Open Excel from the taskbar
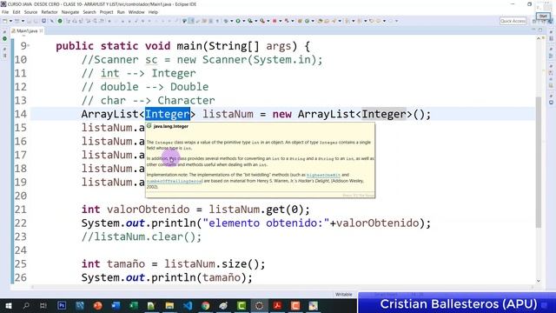The image size is (556, 313). click(134, 305)
